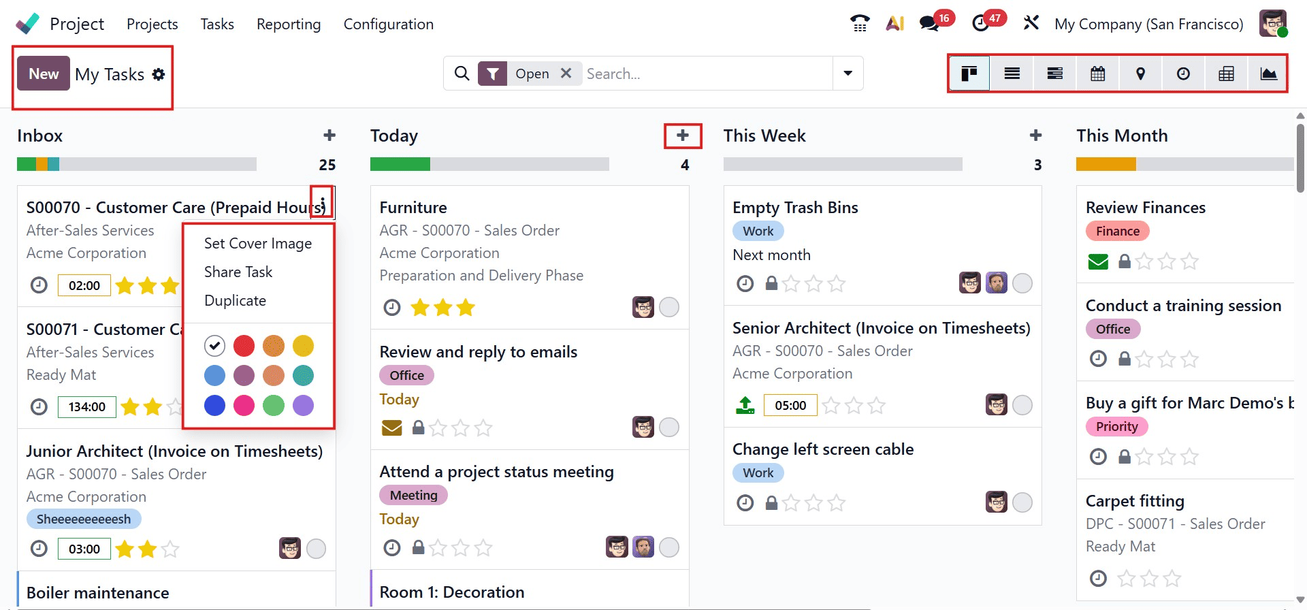The height and width of the screenshot is (610, 1307).
Task: Open the Calendar view
Action: [1097, 73]
